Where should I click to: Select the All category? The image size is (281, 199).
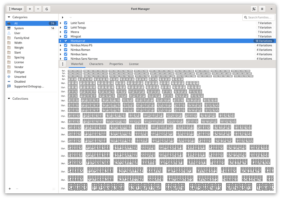[32, 23]
